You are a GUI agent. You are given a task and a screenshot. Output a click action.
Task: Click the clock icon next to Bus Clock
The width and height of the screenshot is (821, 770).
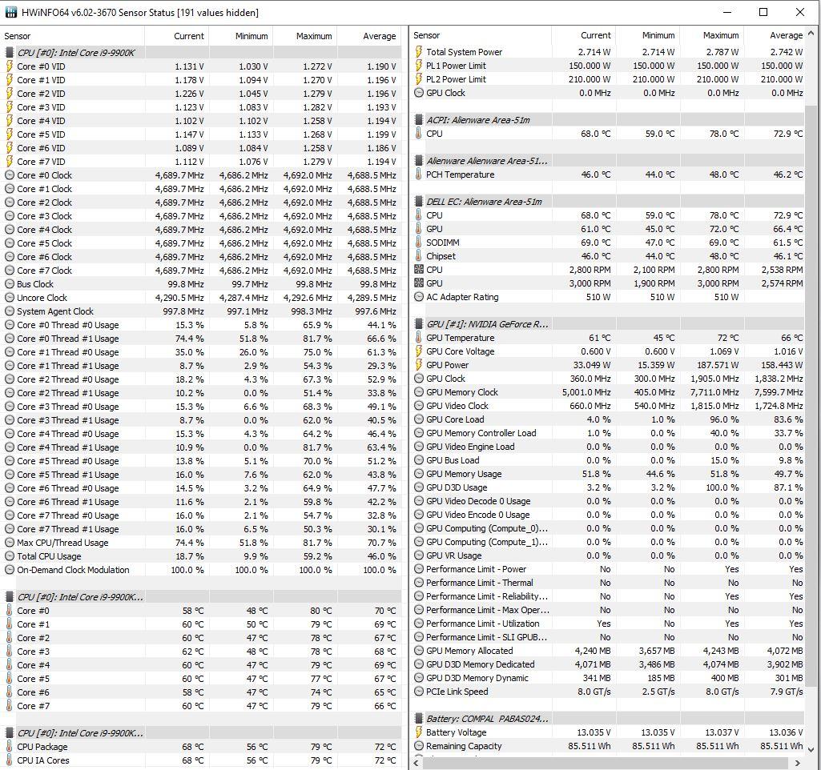click(10, 284)
